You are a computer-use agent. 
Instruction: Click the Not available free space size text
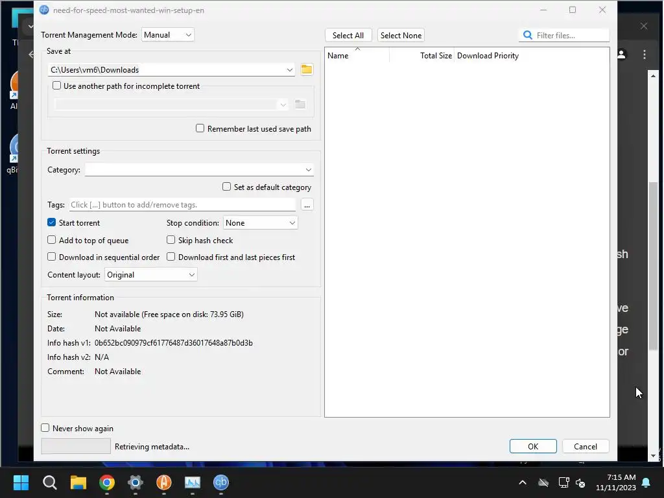169,314
